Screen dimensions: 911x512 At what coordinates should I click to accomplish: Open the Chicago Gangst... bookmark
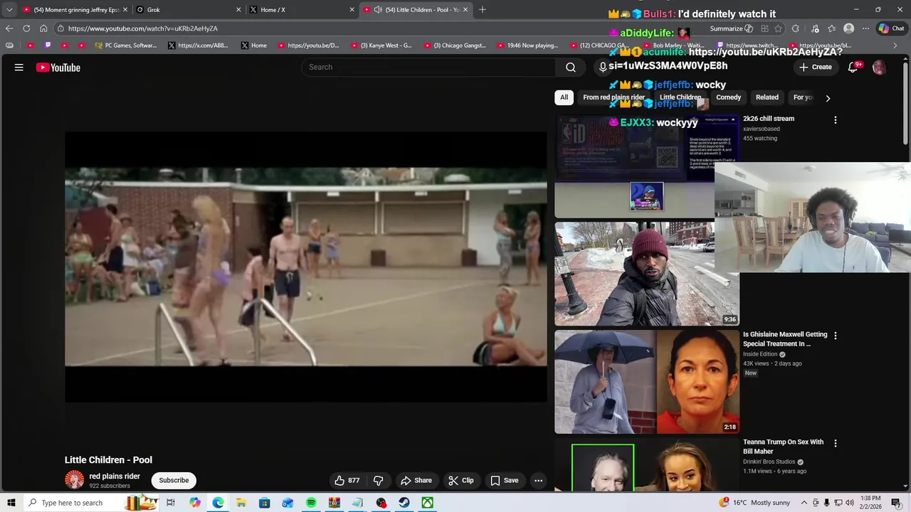(455, 46)
